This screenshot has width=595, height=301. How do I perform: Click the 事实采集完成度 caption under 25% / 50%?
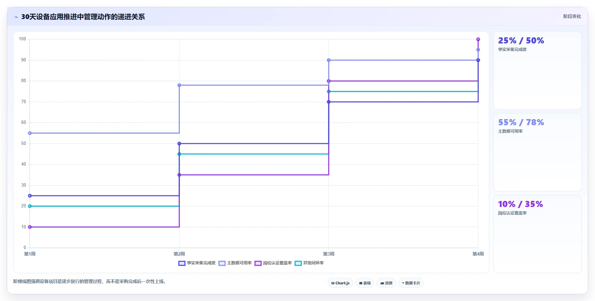coord(512,50)
